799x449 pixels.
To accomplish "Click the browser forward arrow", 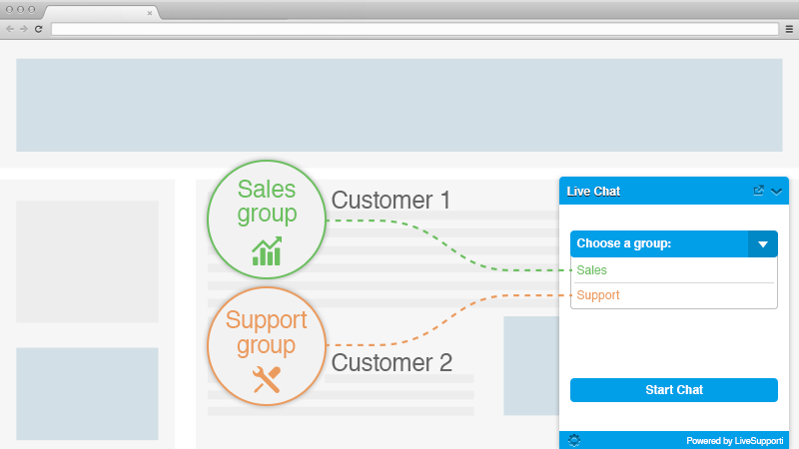I will (24, 29).
